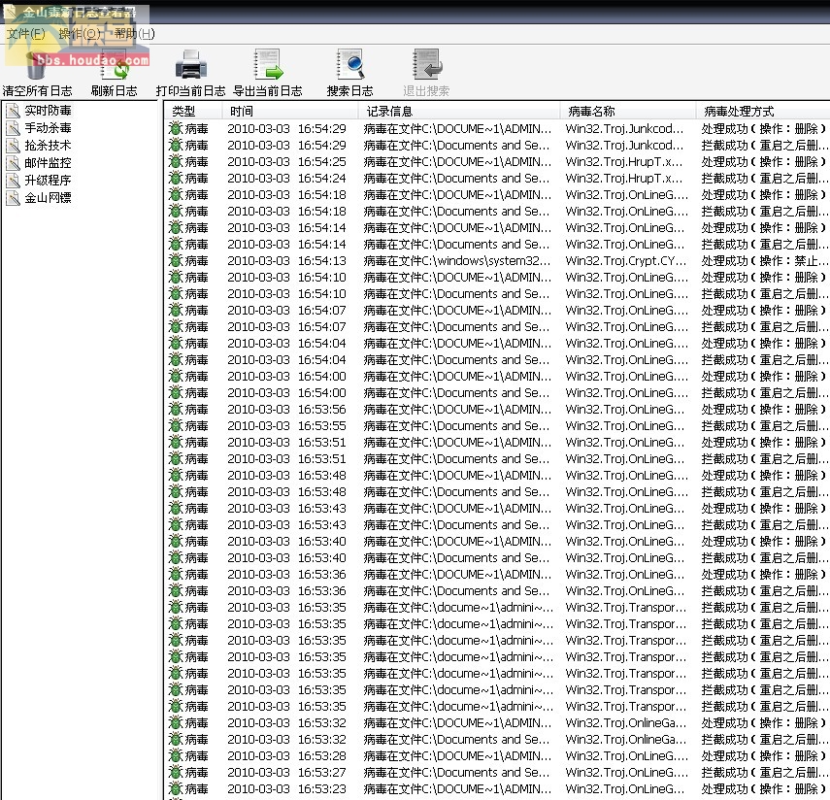Screen dimensions: 830x800
Task: Select the virus bug icon in the 16:54:24 row
Action: click(176, 178)
